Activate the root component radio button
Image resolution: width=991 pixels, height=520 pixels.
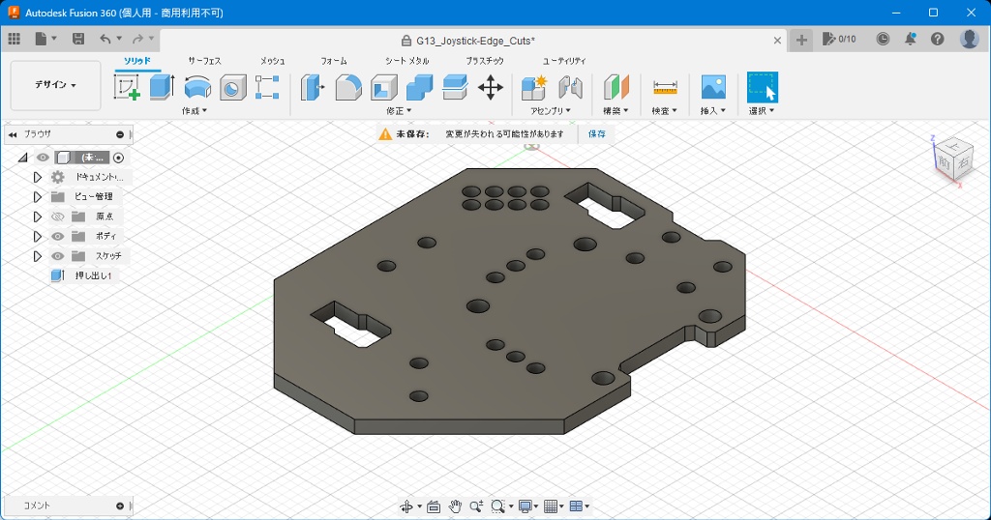tap(119, 158)
